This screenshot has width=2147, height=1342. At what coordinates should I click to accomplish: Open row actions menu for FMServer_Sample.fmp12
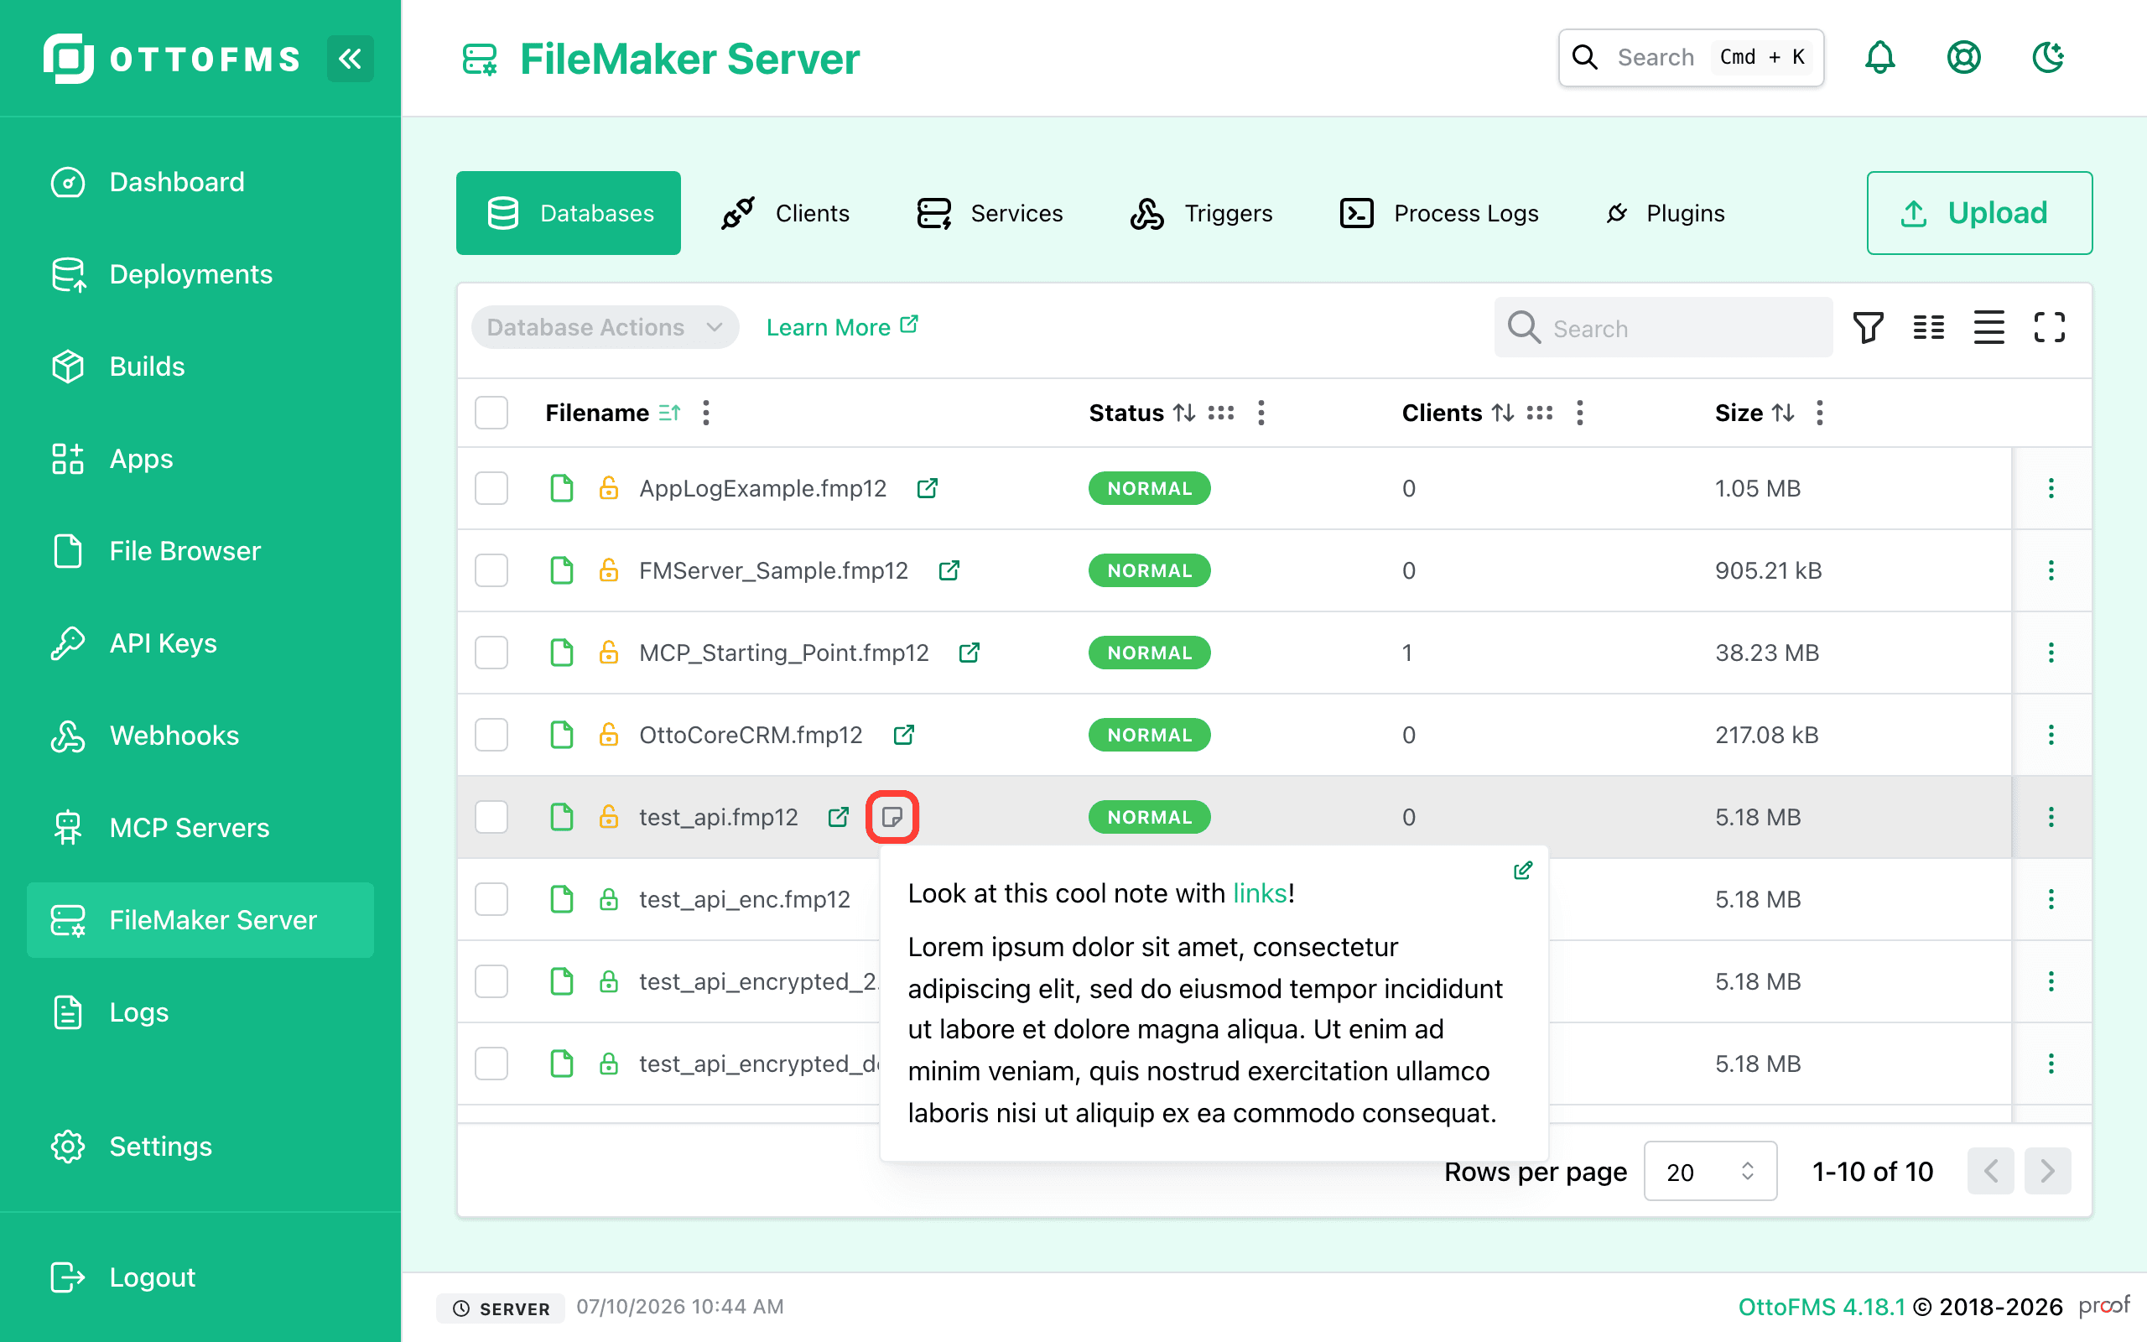pos(2051,570)
